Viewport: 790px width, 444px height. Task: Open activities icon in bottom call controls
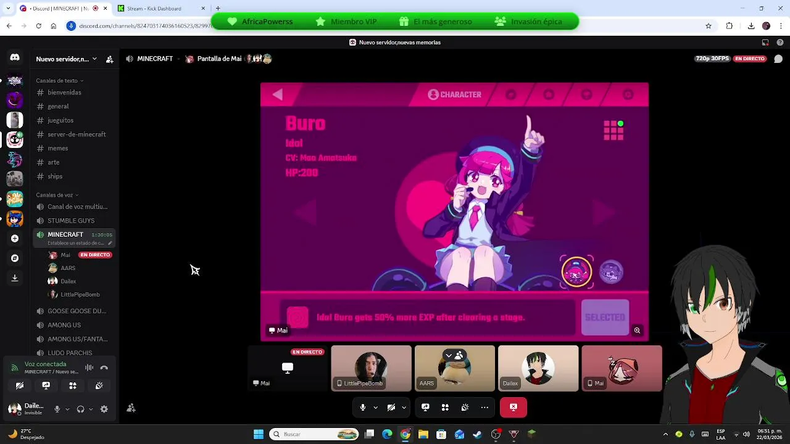point(445,407)
